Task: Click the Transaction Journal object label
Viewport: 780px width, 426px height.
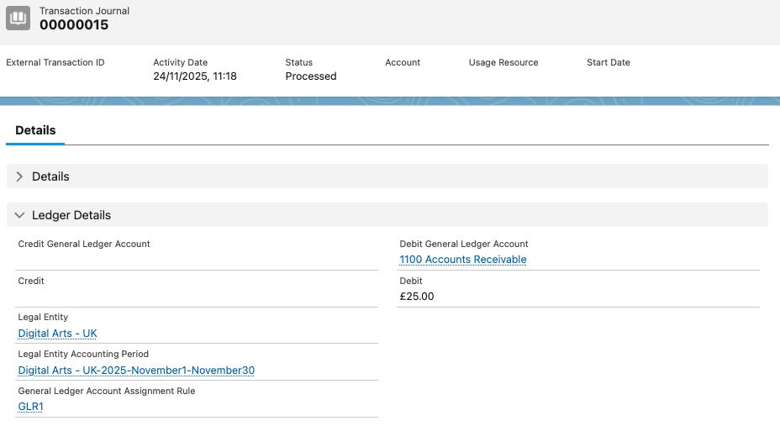Action: pyautogui.click(x=84, y=11)
